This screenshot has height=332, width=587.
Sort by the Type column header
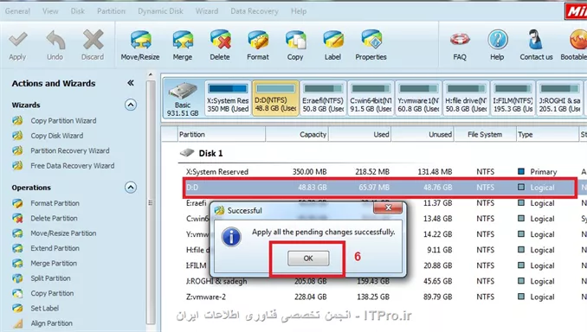pos(547,135)
